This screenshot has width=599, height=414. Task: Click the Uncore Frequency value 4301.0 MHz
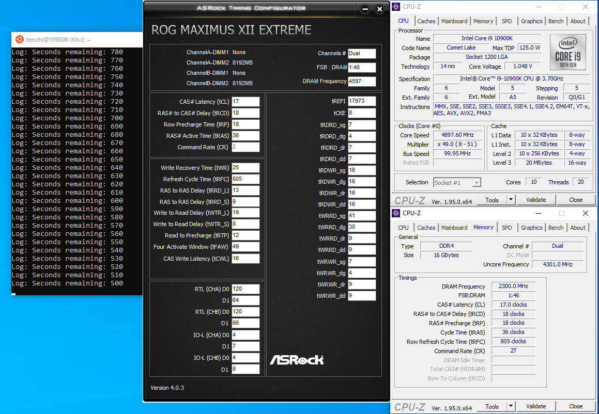(x=557, y=264)
